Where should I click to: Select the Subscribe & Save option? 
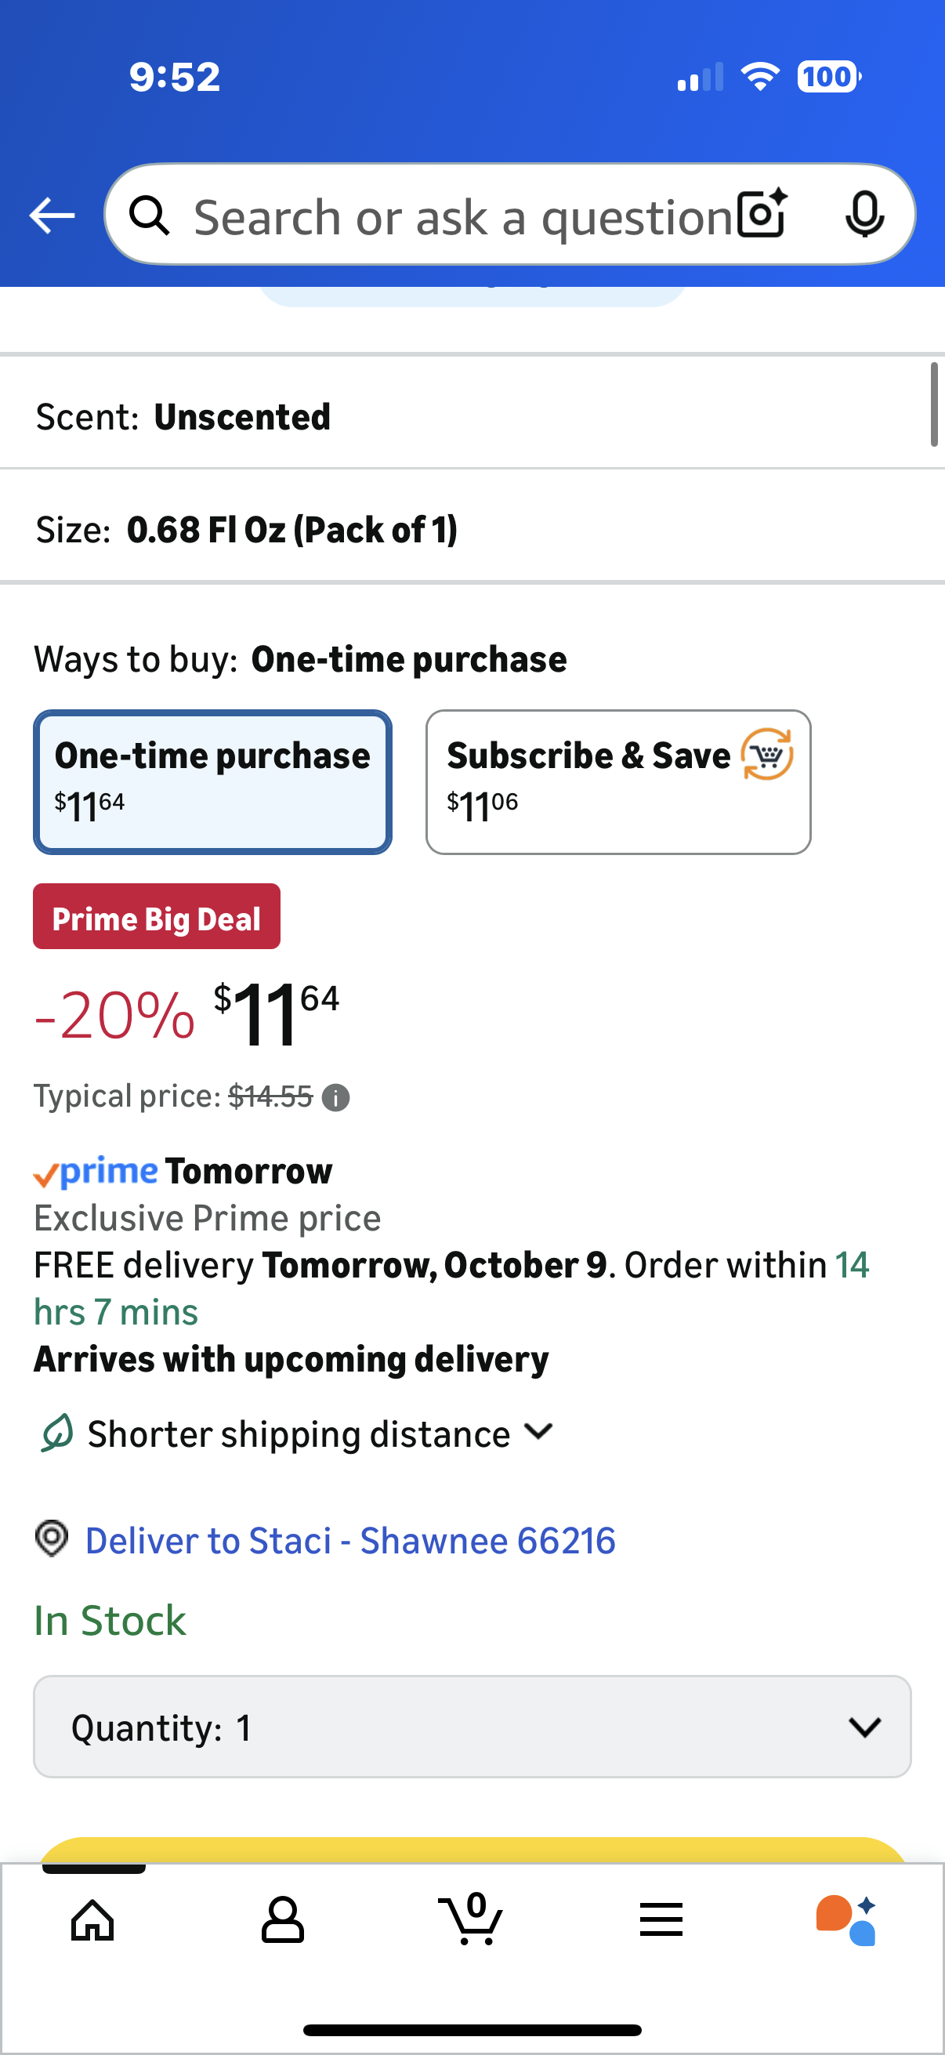pos(618,782)
